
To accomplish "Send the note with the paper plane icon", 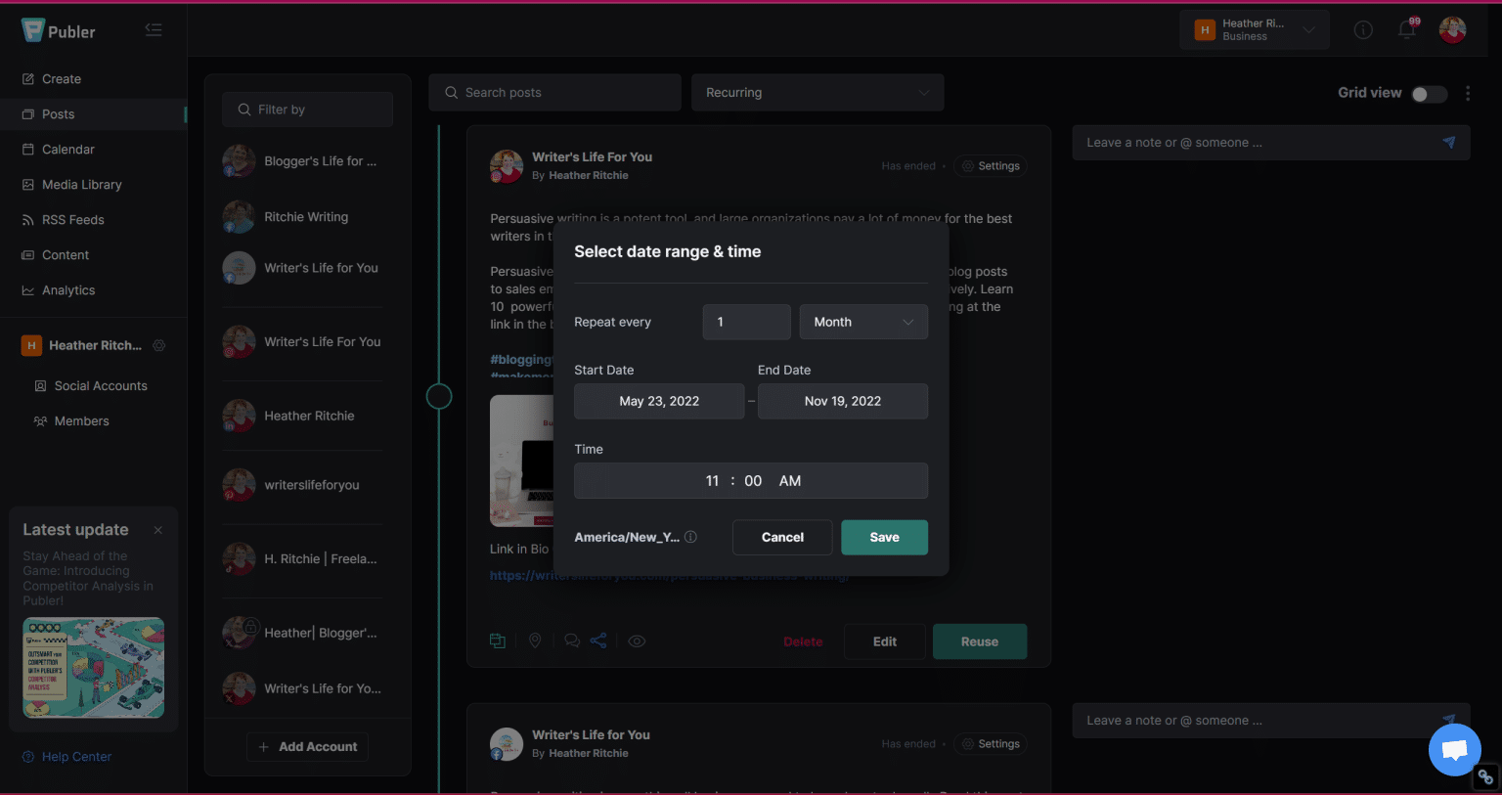I will click(1449, 143).
